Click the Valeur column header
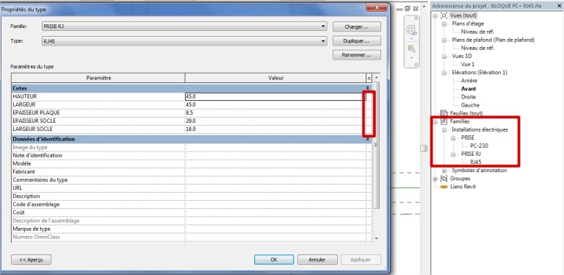This screenshot has height=275, width=564. [275, 78]
